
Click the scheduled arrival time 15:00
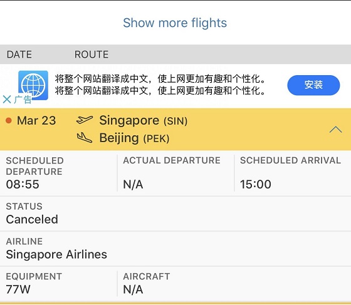coord(256,185)
